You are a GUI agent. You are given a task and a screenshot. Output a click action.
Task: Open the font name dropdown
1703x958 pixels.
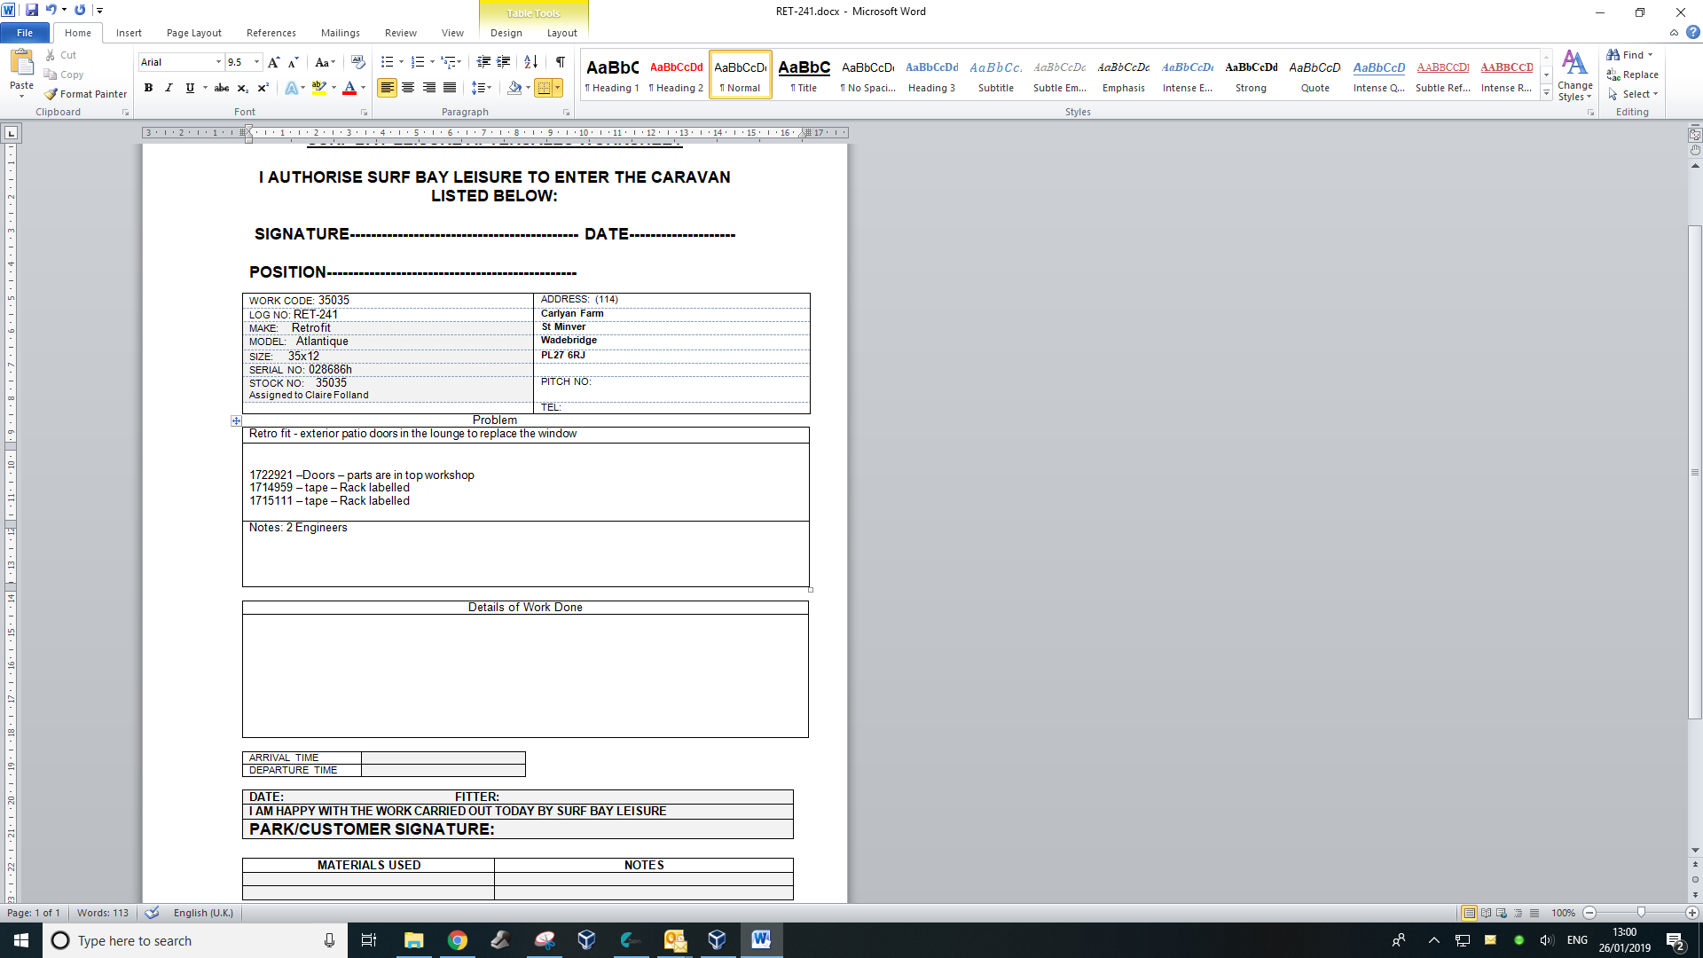(x=218, y=62)
